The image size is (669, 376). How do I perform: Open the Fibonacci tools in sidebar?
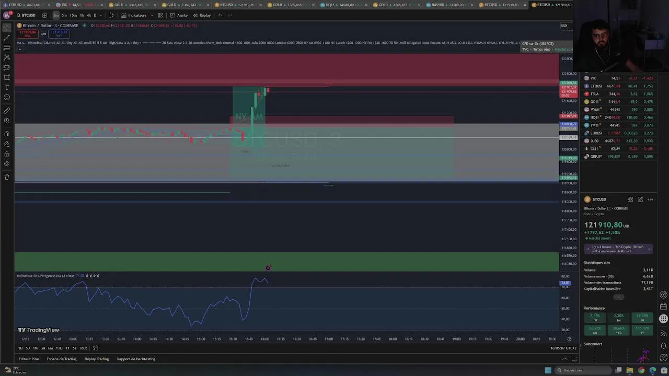(x=7, y=48)
